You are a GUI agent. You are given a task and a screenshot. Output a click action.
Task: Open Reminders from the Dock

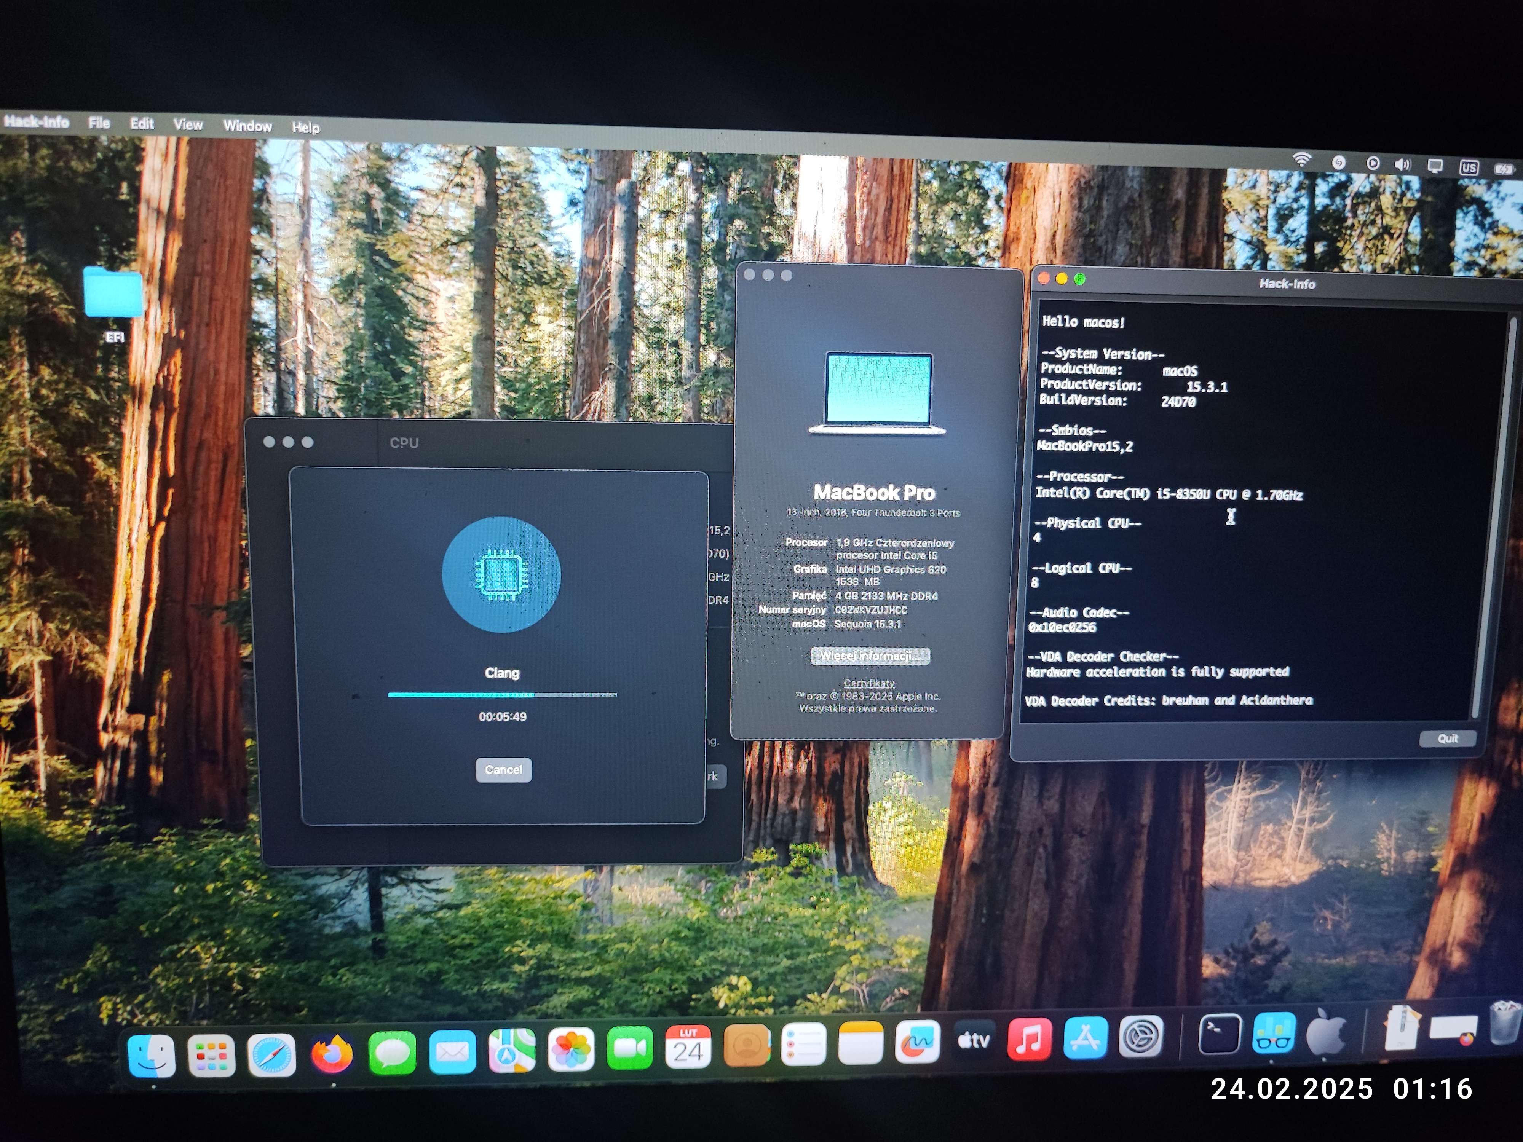click(803, 1044)
